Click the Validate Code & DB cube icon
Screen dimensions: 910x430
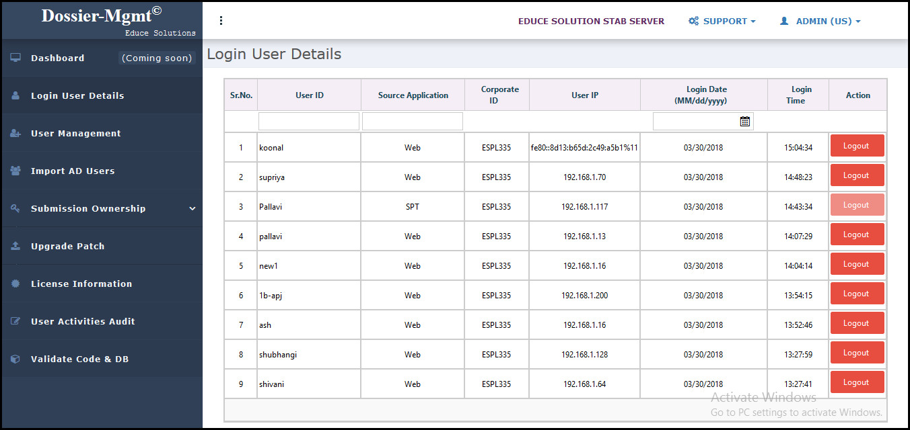[15, 359]
